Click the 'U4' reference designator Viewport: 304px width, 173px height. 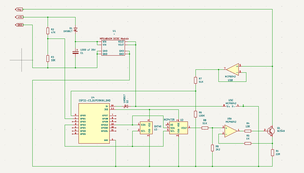tap(93, 97)
